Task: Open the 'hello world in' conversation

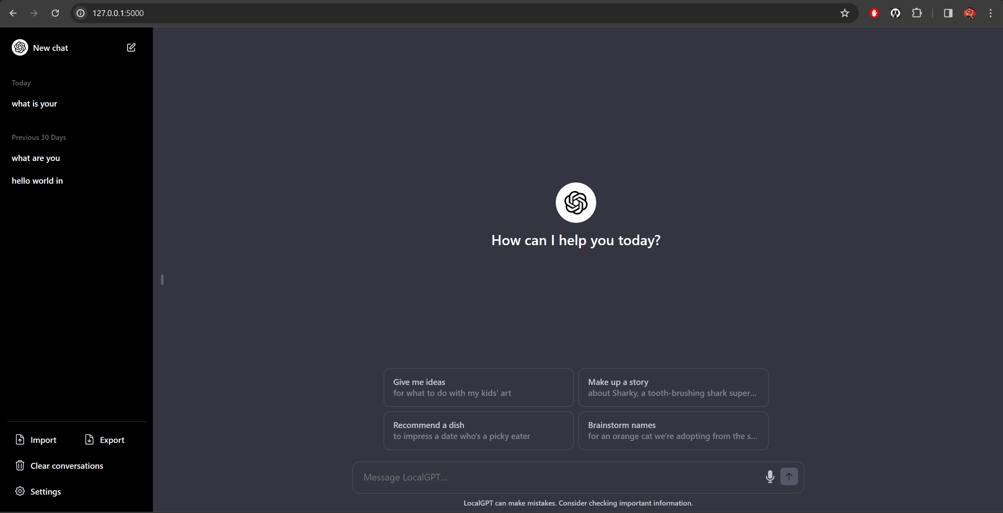Action: (37, 181)
